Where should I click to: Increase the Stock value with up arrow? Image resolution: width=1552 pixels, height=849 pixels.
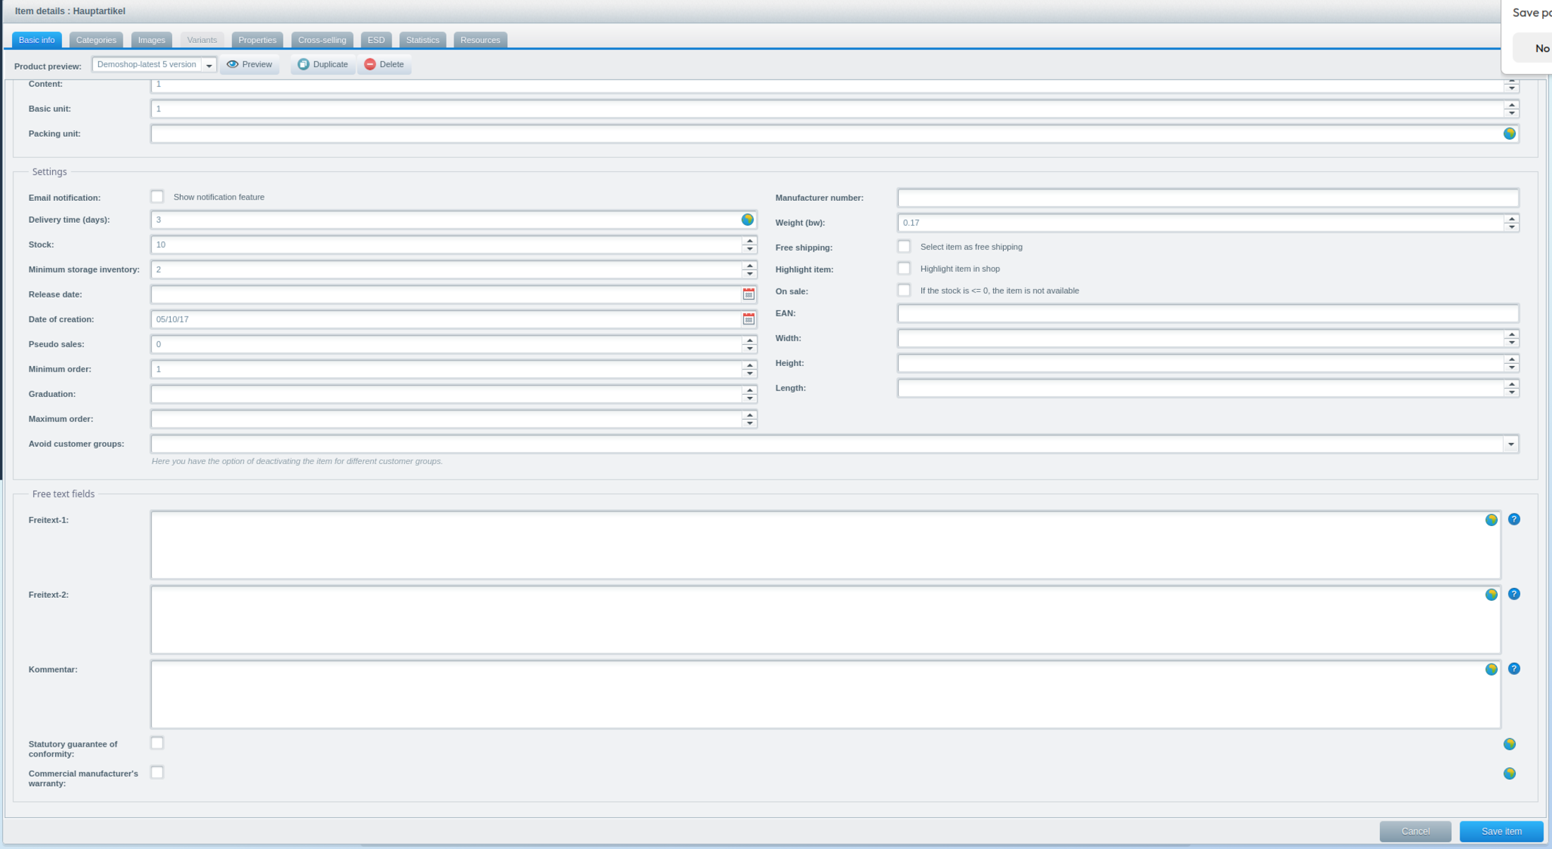(749, 240)
